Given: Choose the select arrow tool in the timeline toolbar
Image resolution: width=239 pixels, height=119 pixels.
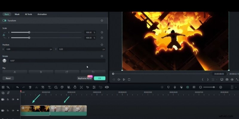Looking at the screenshot, I should pyautogui.click(x=8, y=87).
